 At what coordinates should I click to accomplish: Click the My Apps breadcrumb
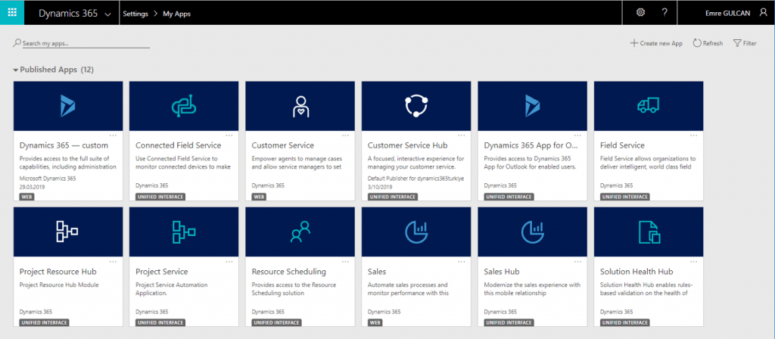point(177,14)
